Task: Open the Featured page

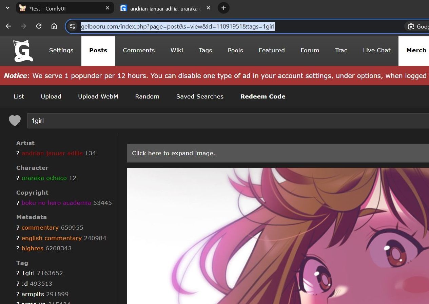Action: [272, 50]
